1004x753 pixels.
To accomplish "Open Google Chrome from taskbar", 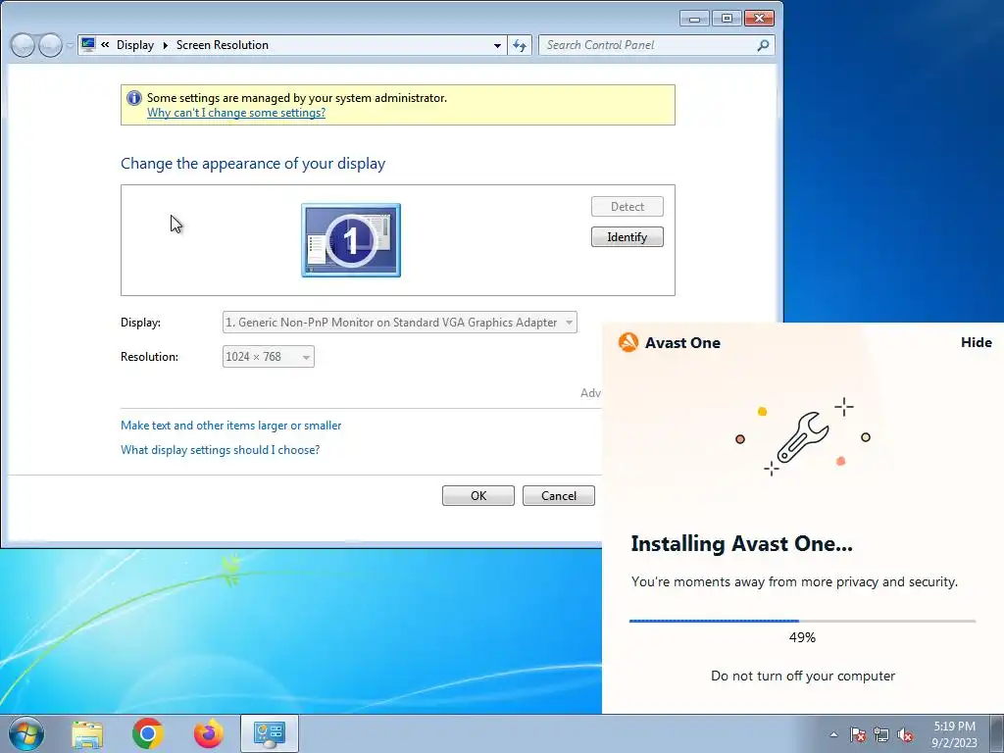I will (148, 733).
